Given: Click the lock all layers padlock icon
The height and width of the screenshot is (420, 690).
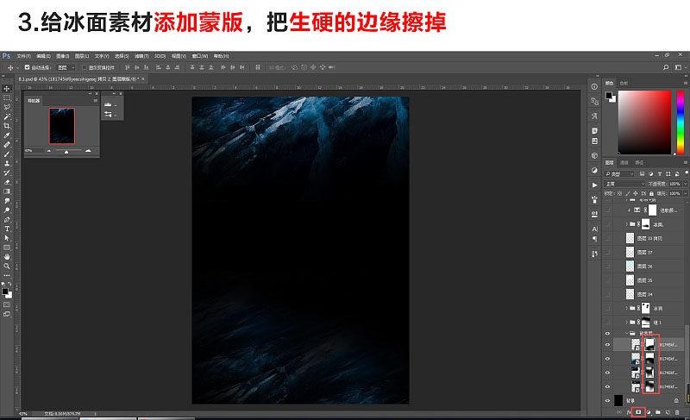Looking at the screenshot, I should coord(651,193).
